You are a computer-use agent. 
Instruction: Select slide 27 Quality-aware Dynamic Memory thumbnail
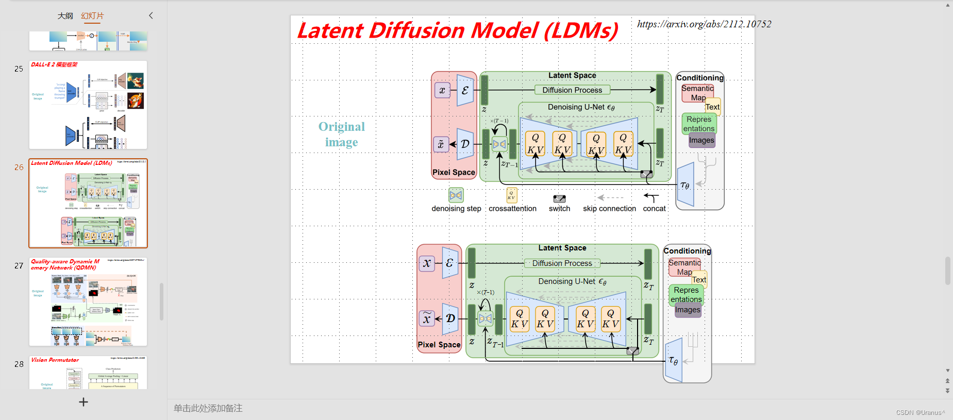(88, 302)
